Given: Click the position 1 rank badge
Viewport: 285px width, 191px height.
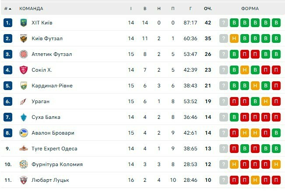Looking at the screenshot, I should [x=8, y=23].
